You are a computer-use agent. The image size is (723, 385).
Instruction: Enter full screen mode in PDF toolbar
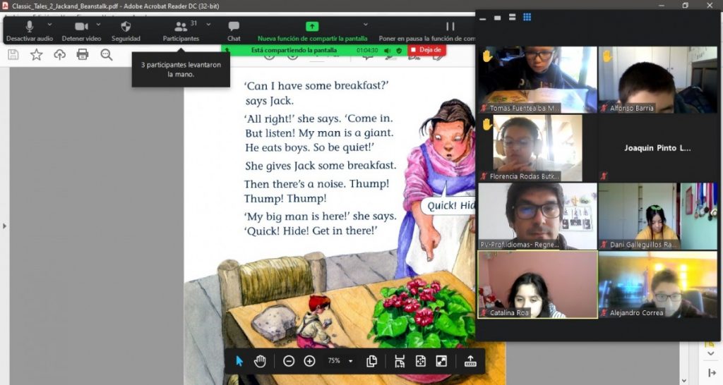(441, 361)
